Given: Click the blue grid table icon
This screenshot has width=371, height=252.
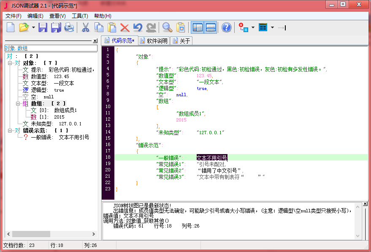Looking at the screenshot, I should click(263, 27).
